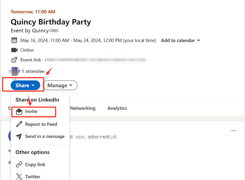Click the Share on LinkedIn heading
The height and width of the screenshot is (180, 245).
point(37,100)
